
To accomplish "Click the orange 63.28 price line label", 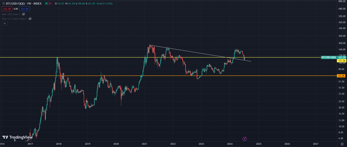I will click(x=342, y=76).
